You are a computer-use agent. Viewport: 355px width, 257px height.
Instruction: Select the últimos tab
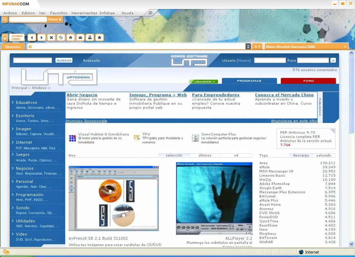pyautogui.click(x=205, y=155)
